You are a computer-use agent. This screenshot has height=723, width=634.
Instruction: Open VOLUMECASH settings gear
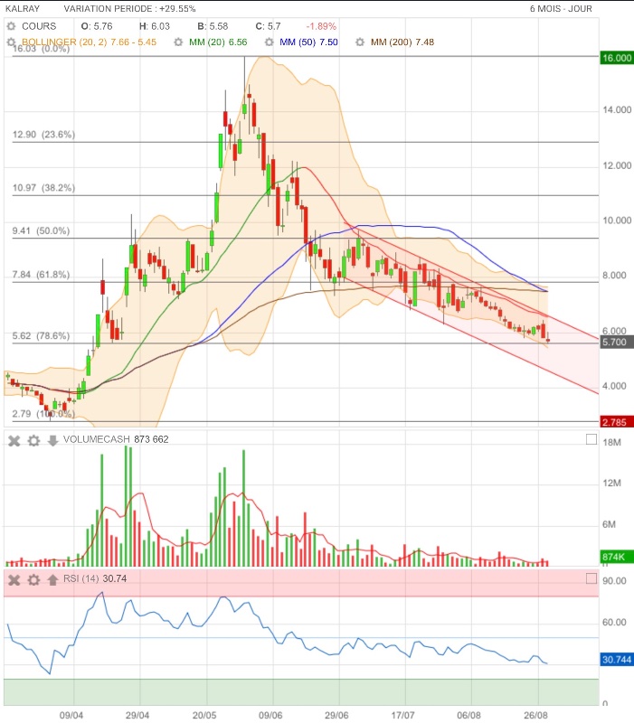tap(33, 441)
